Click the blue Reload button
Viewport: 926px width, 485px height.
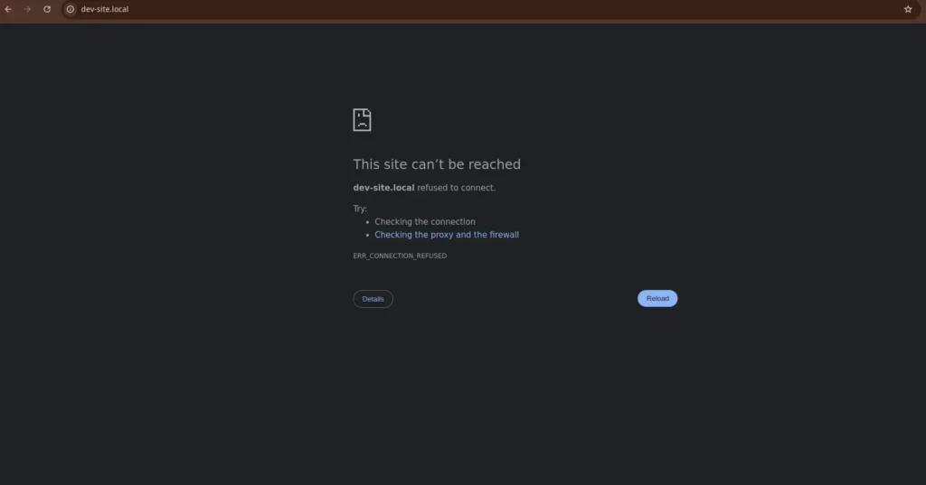coord(657,299)
